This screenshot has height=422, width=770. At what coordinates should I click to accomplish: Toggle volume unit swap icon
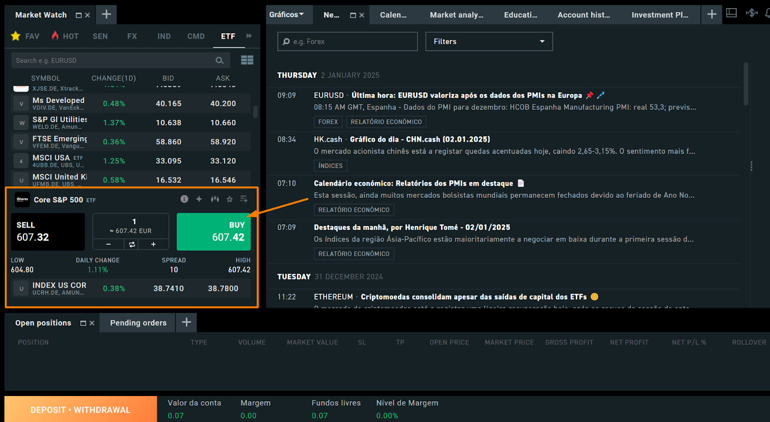tap(132, 244)
